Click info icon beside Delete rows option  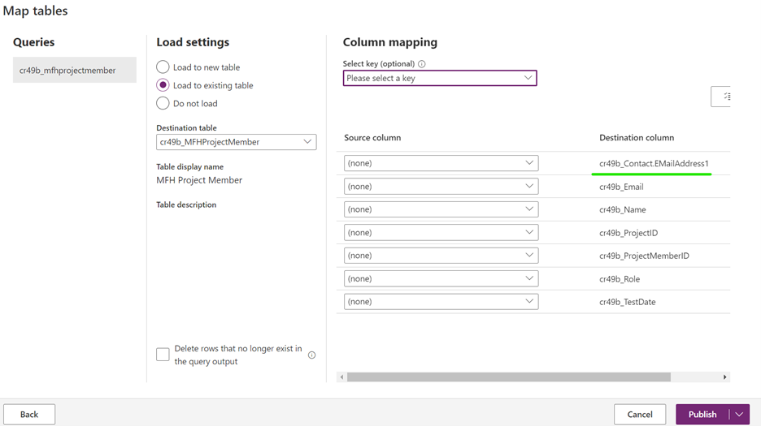click(311, 355)
